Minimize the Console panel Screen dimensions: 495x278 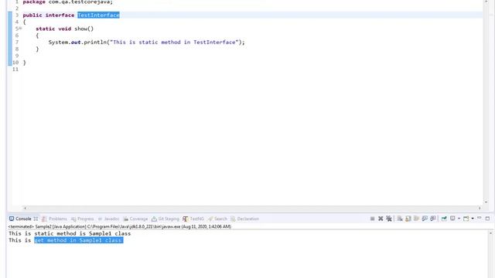480,218
